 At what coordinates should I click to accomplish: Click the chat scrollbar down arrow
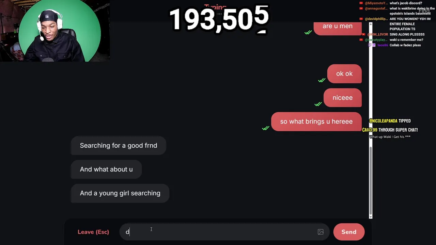(371, 216)
